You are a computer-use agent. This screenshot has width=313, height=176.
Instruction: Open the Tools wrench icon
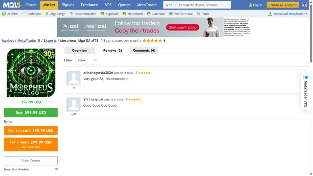198,14
